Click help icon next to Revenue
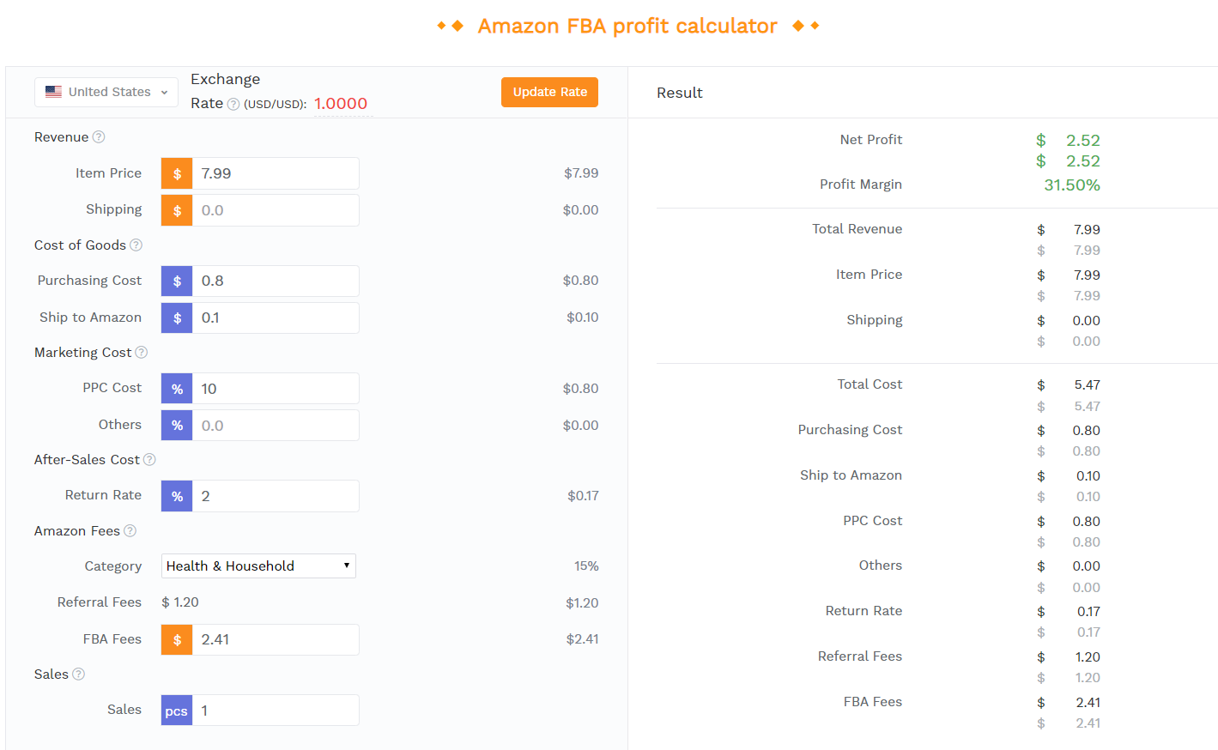1218x750 pixels. tap(99, 137)
